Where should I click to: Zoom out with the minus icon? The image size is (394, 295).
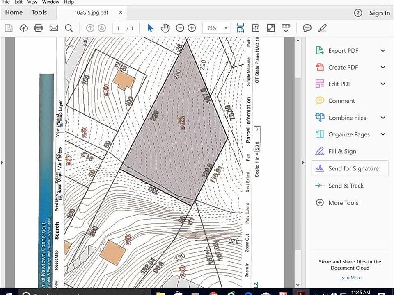[x=180, y=28]
